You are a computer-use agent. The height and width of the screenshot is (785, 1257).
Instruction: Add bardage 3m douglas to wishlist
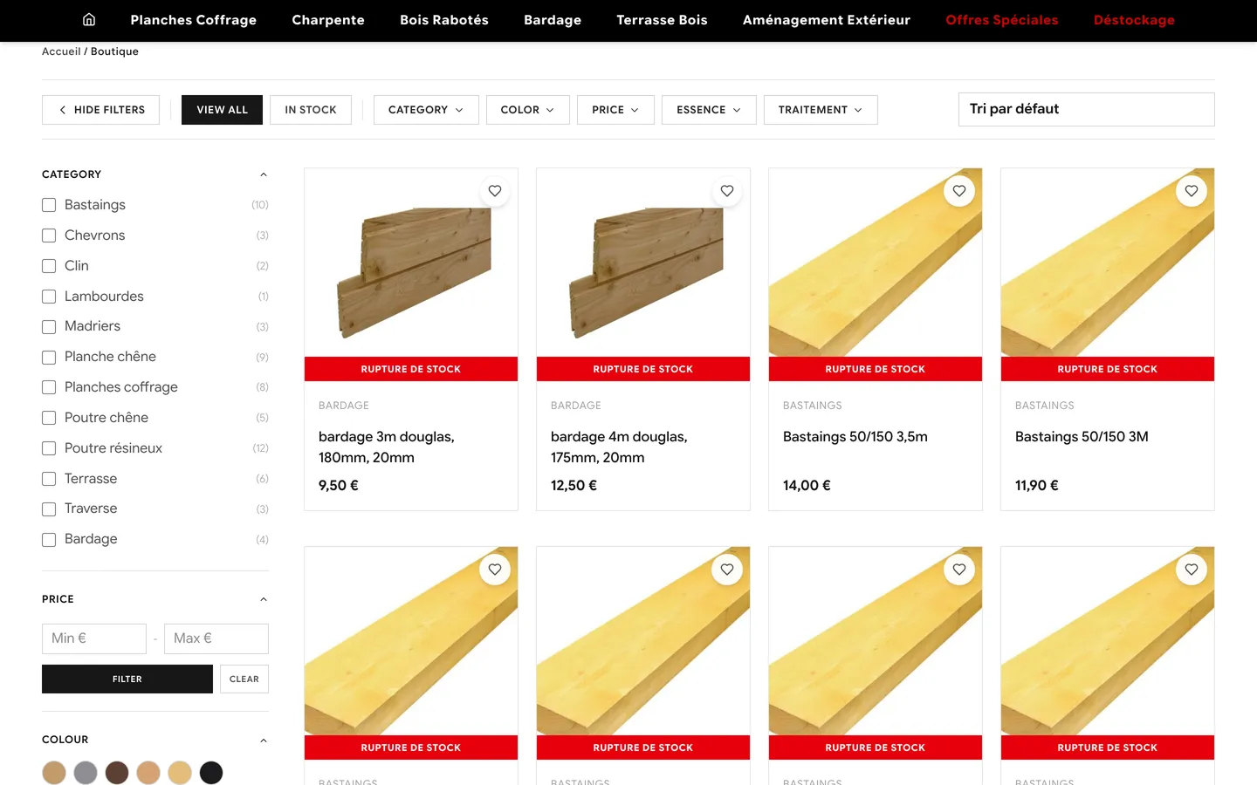click(495, 191)
